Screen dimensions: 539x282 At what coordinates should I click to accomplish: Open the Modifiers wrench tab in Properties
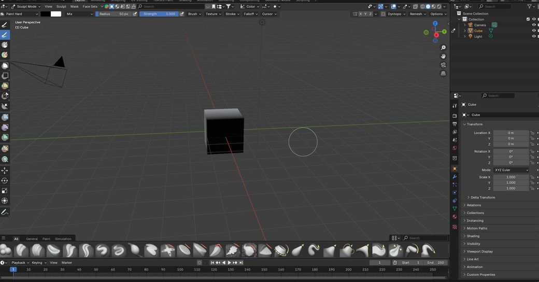pos(455,177)
